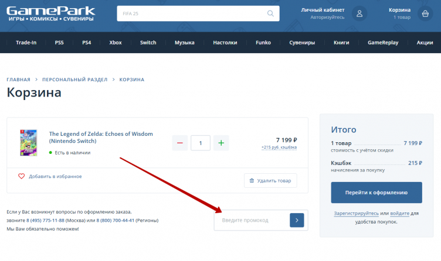
Task: Open the Funko menu section
Action: [263, 43]
